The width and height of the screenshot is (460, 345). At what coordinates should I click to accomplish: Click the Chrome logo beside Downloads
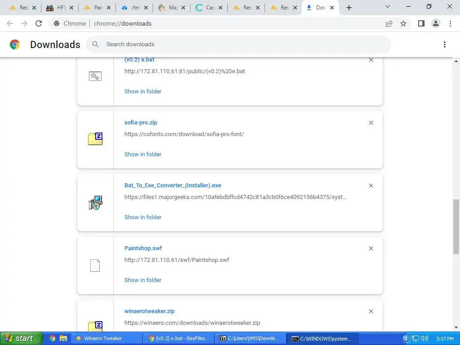(x=15, y=44)
